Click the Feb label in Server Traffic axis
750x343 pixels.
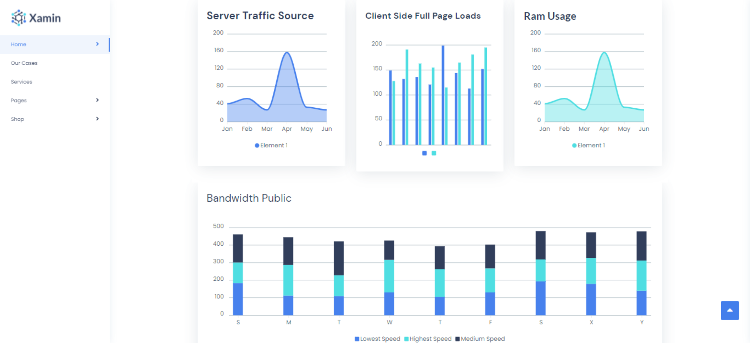click(x=247, y=129)
